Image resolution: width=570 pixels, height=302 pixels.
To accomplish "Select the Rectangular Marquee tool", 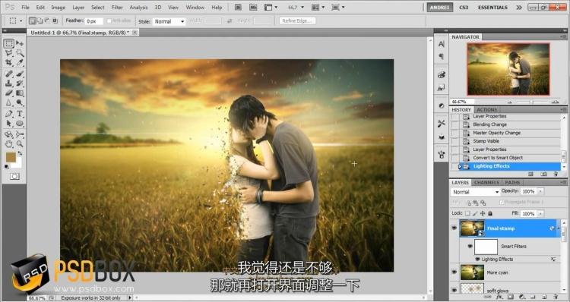I will (9, 43).
